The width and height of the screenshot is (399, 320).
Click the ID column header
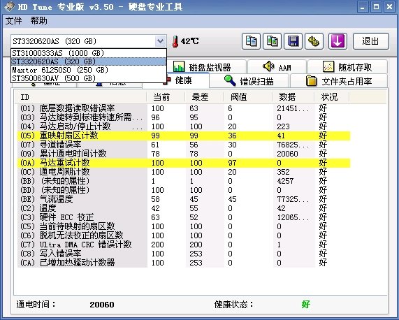click(80, 97)
